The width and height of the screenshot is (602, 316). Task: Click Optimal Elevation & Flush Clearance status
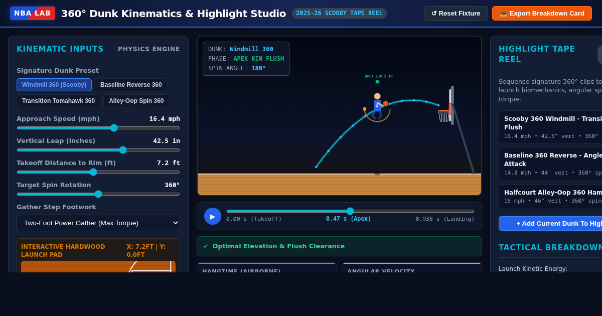339,246
